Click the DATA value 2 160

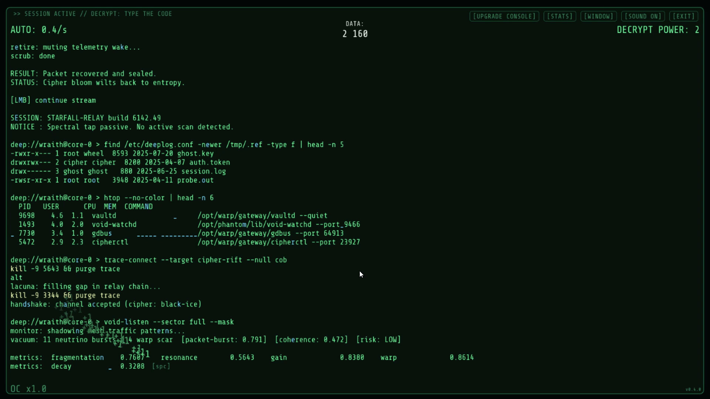click(355, 34)
